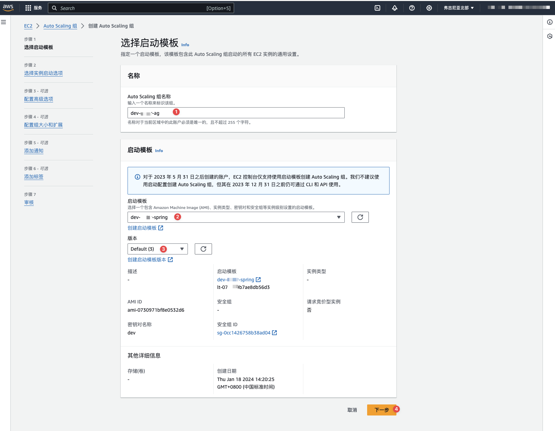Screen dimensions: 555x431
Task: Click the 创建启动模板 link
Action: pos(142,228)
